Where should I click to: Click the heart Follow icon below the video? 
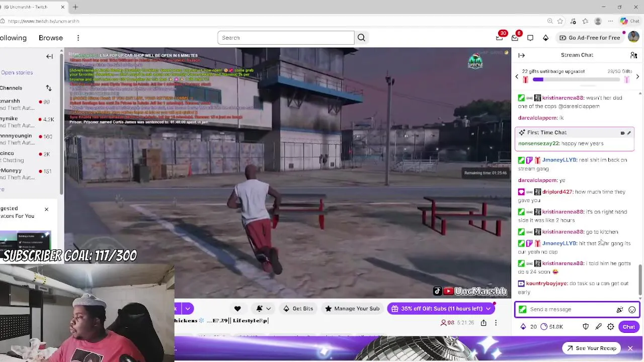coord(237,309)
